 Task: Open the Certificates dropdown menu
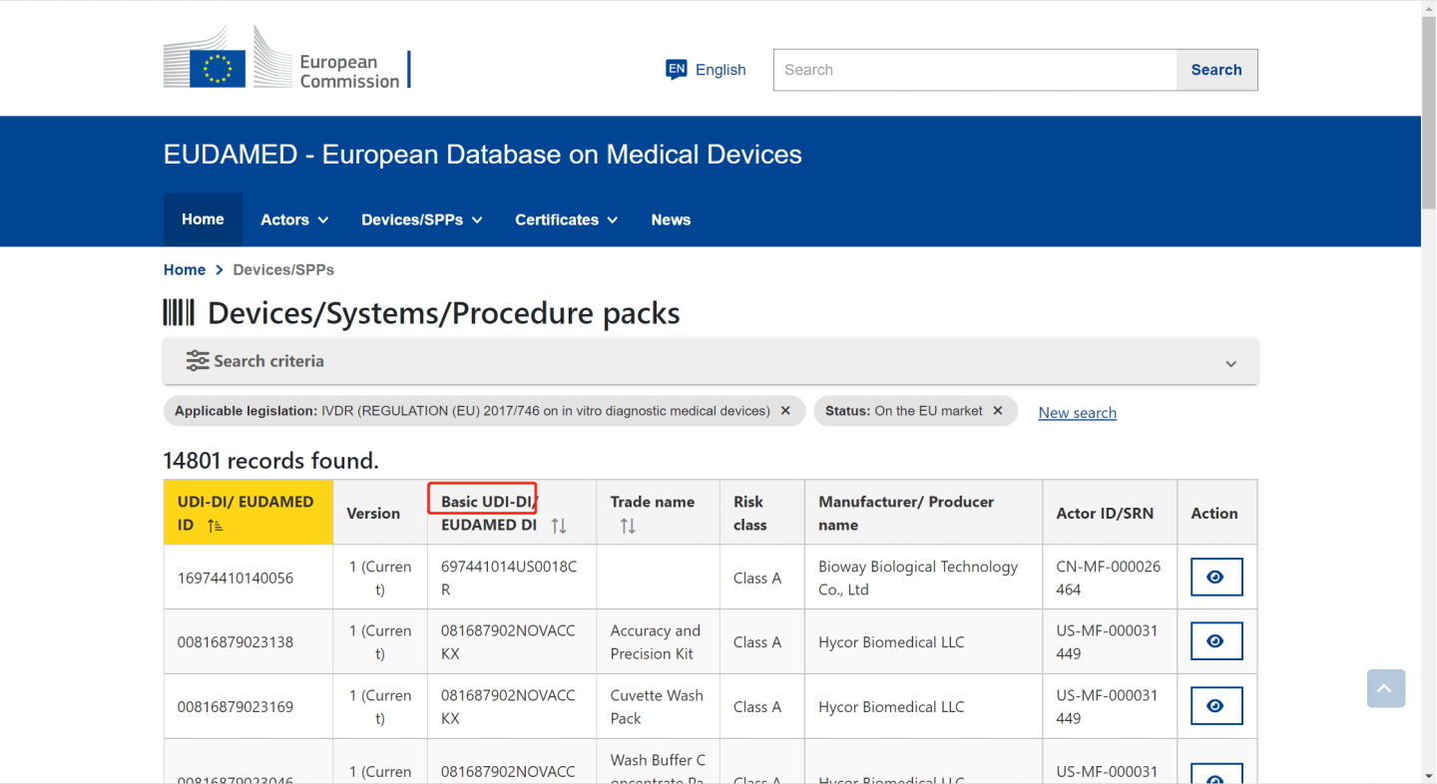point(566,219)
